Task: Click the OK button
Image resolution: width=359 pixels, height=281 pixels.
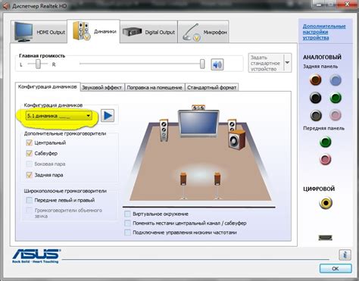Action: 336,269
